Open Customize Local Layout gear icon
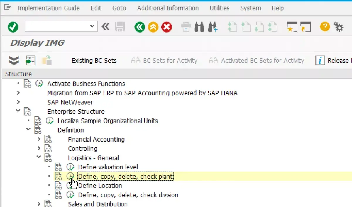The image size is (352, 207). tap(339, 27)
